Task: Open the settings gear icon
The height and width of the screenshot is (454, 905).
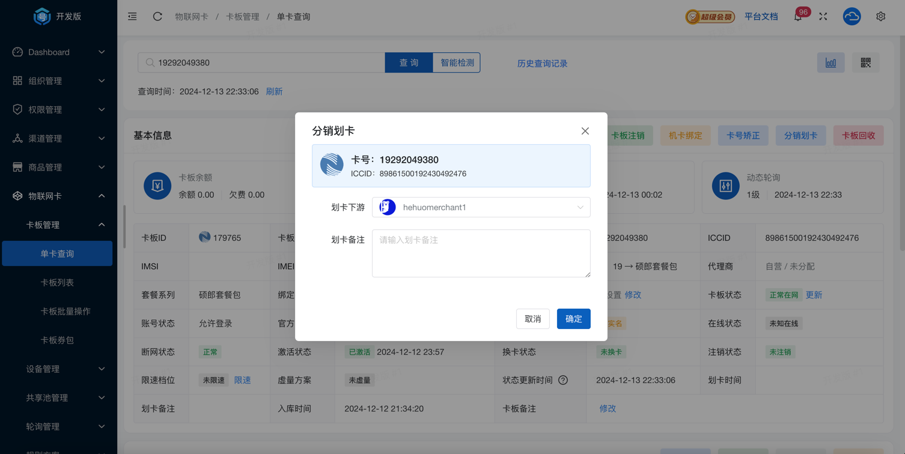Action: pos(880,17)
